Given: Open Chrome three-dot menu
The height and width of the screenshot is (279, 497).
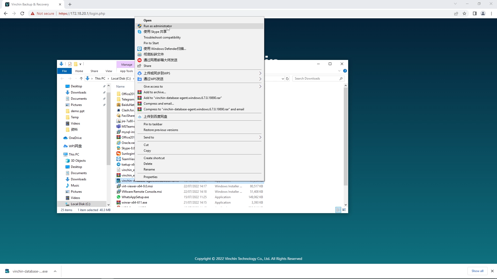Looking at the screenshot, I should [491, 13].
